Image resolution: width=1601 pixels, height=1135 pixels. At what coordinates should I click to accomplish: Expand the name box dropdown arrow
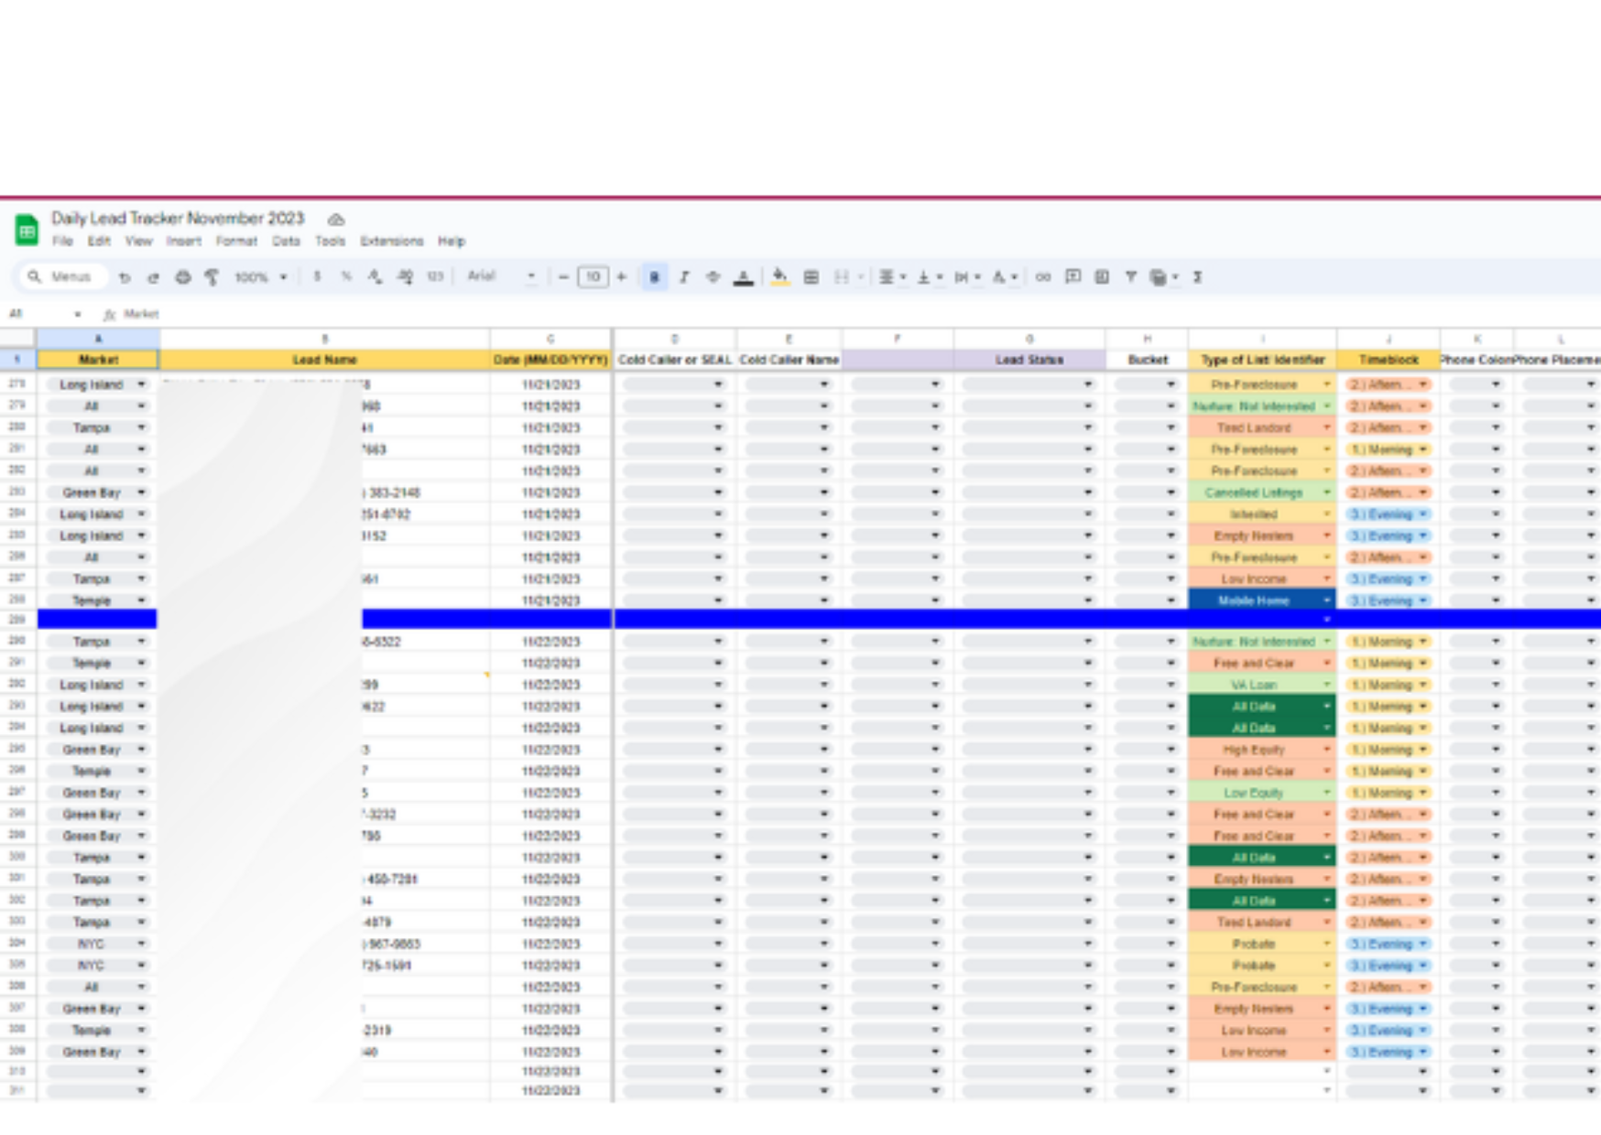(x=77, y=315)
